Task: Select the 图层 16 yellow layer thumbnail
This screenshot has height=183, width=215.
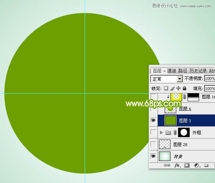Action: pyautogui.click(x=176, y=97)
